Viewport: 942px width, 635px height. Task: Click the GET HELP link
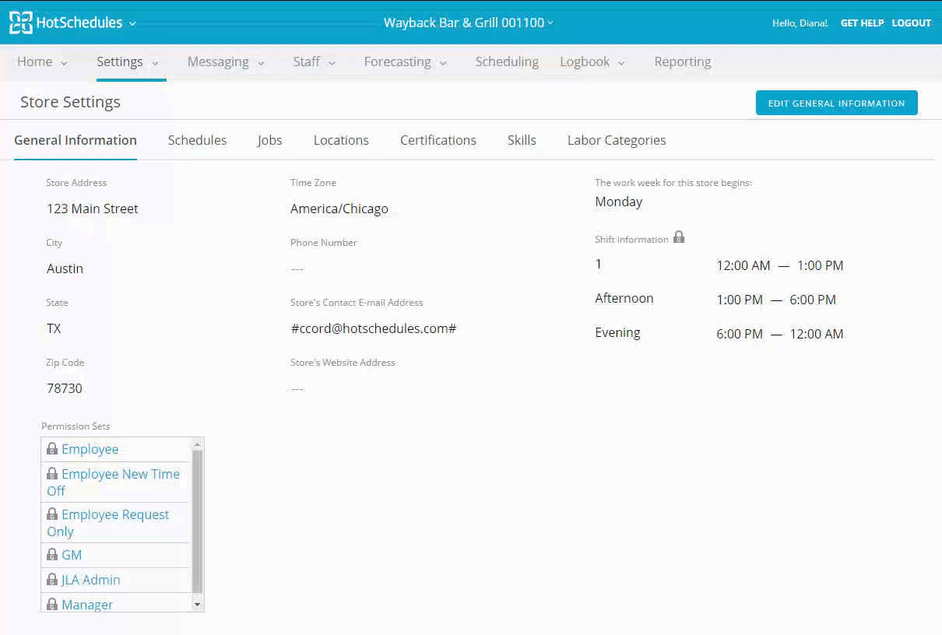(x=862, y=23)
